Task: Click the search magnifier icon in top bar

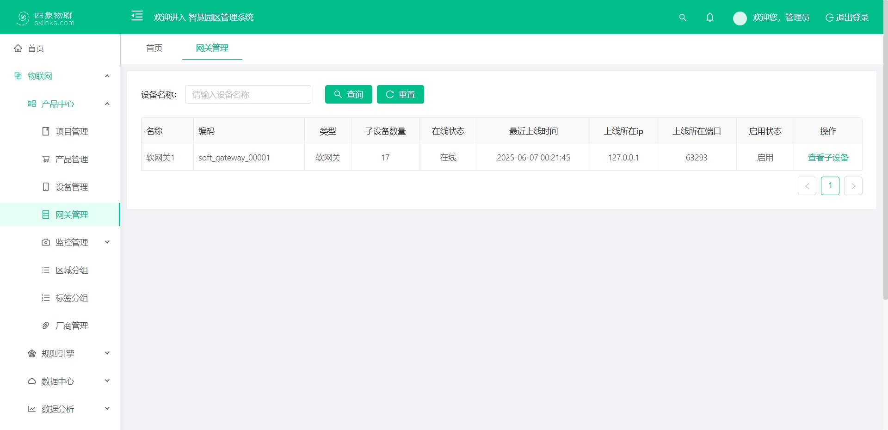Action: pos(683,18)
